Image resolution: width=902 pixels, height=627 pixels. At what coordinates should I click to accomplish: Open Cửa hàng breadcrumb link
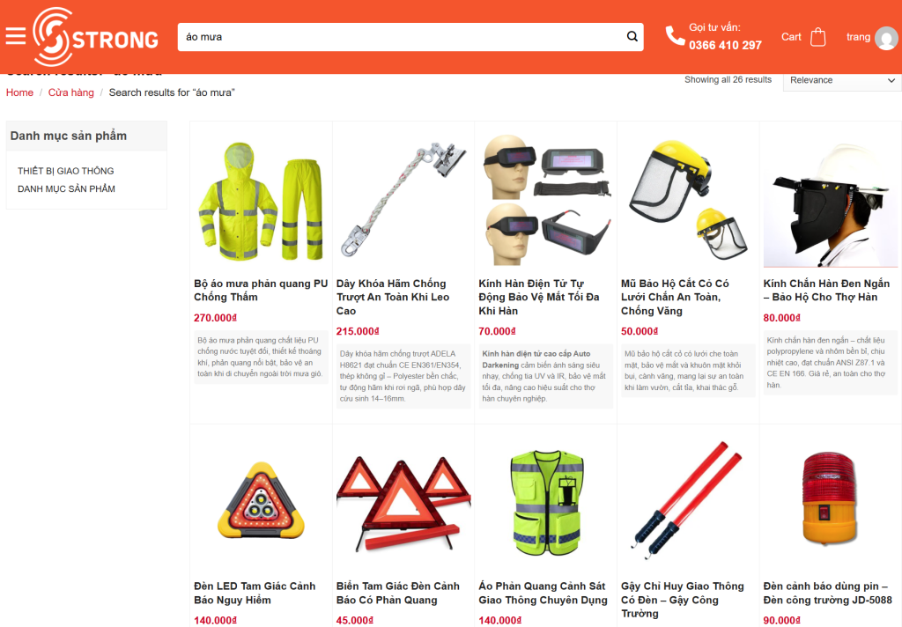[70, 92]
